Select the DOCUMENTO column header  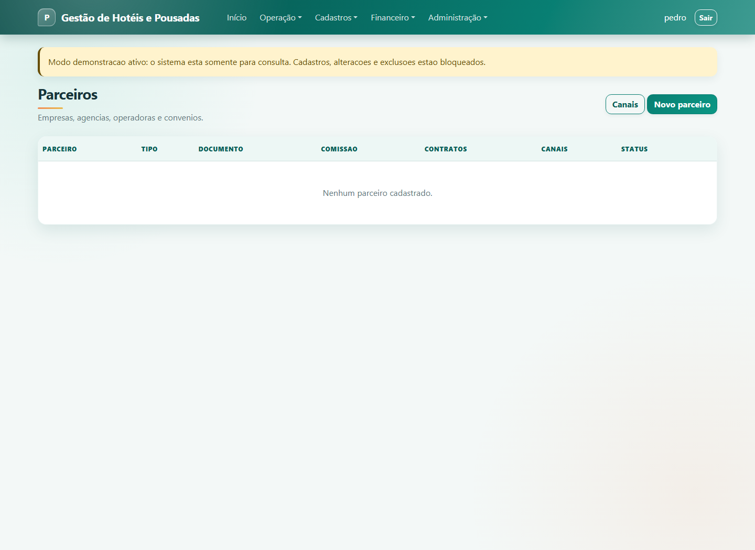[221, 149]
